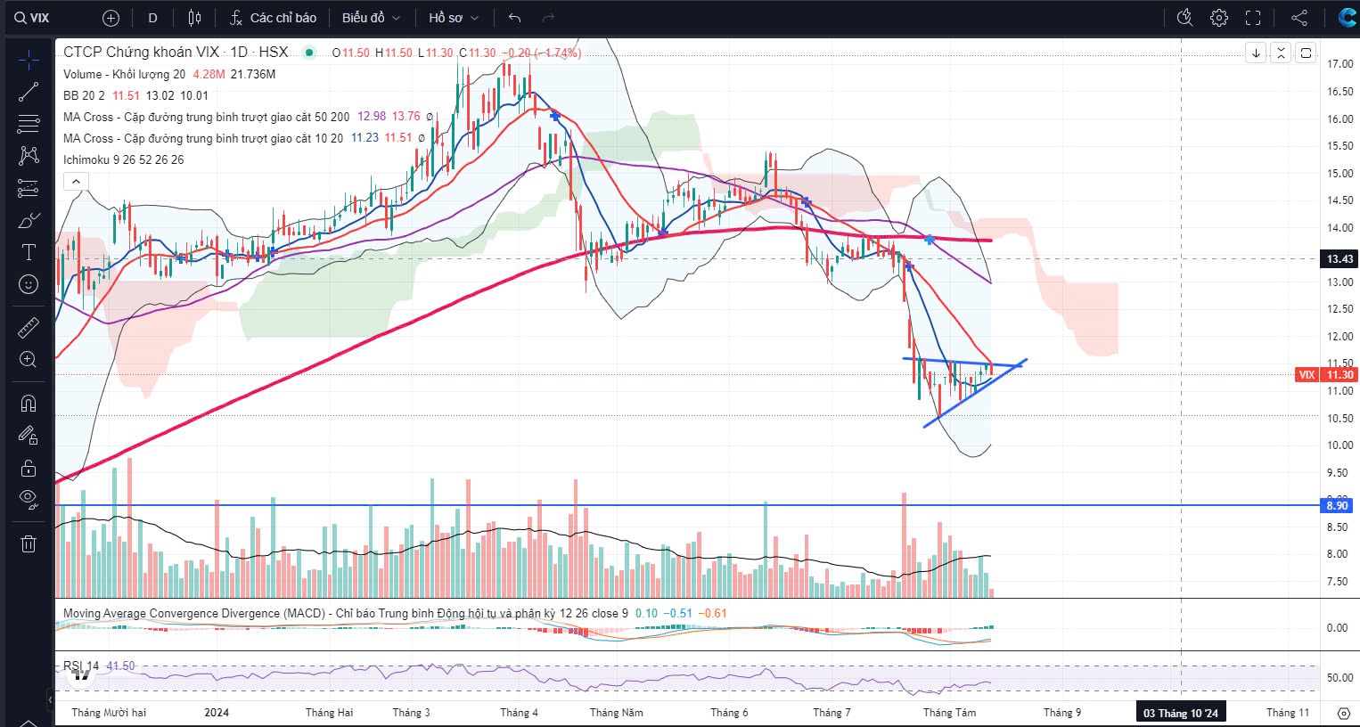Select the XABCD pattern tool
The height and width of the screenshot is (727, 1360).
[x=29, y=155]
